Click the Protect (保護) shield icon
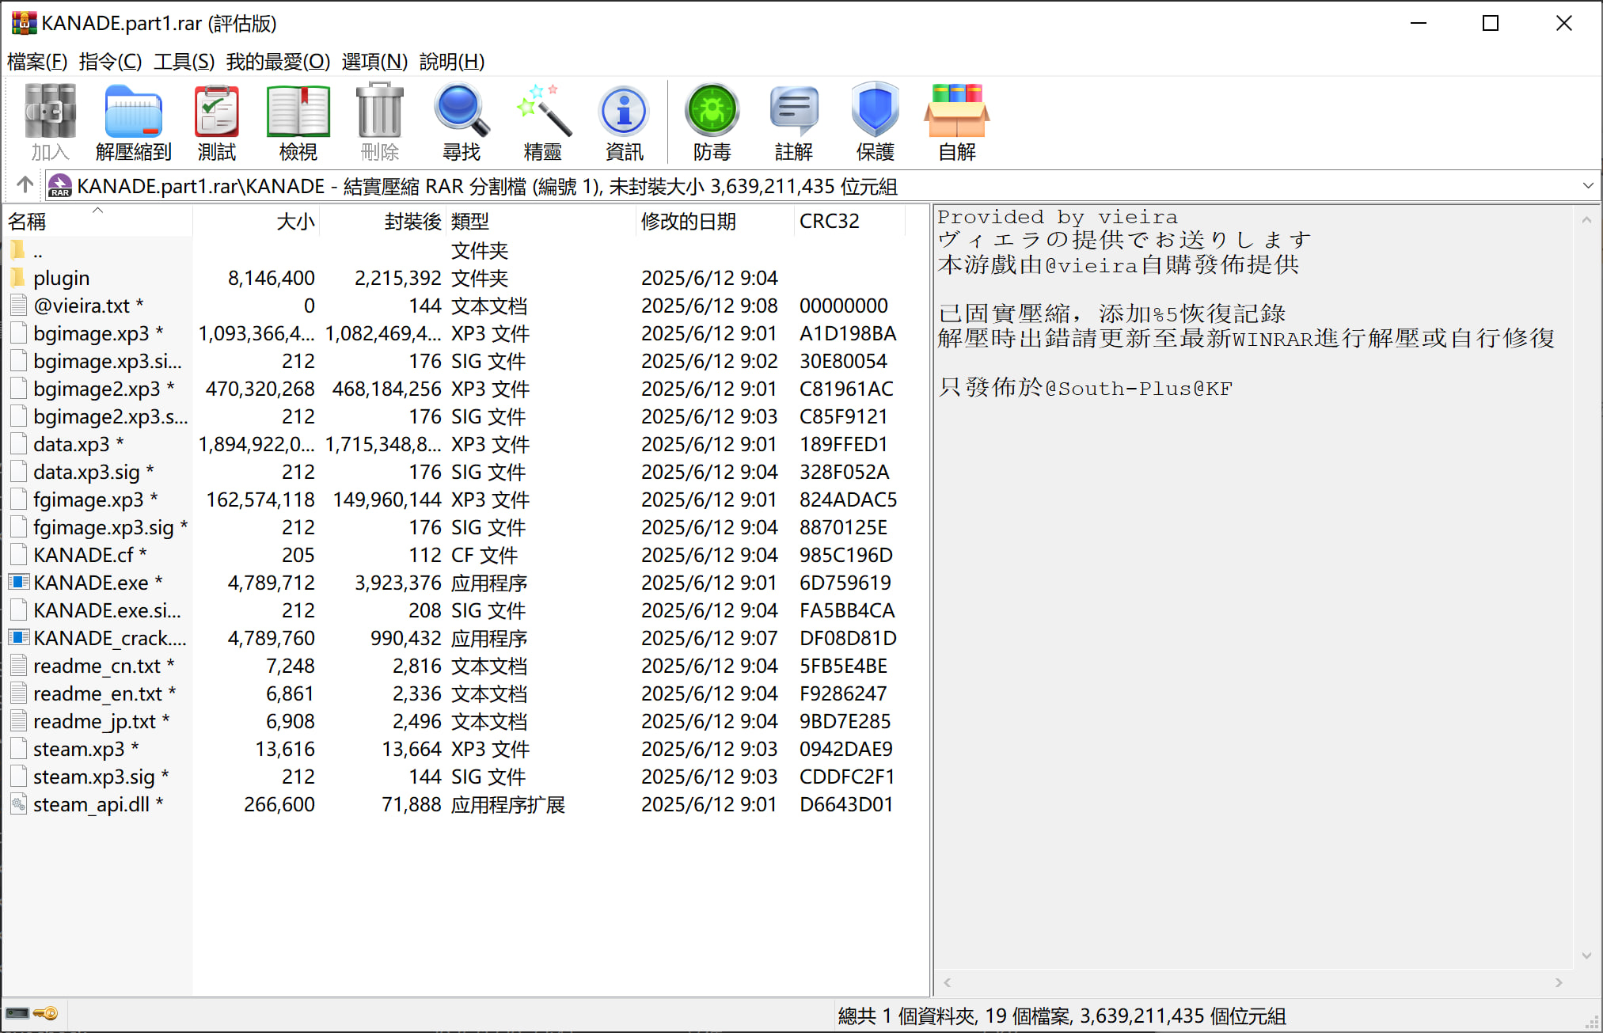This screenshot has height=1033, width=1603. click(x=875, y=121)
